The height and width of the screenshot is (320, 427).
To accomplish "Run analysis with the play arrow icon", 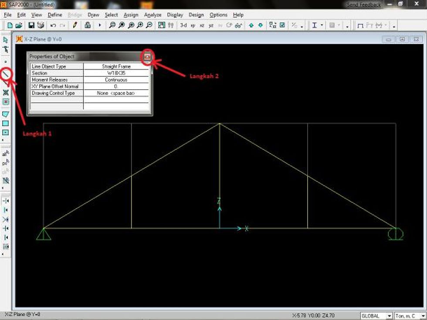I will [x=100, y=25].
